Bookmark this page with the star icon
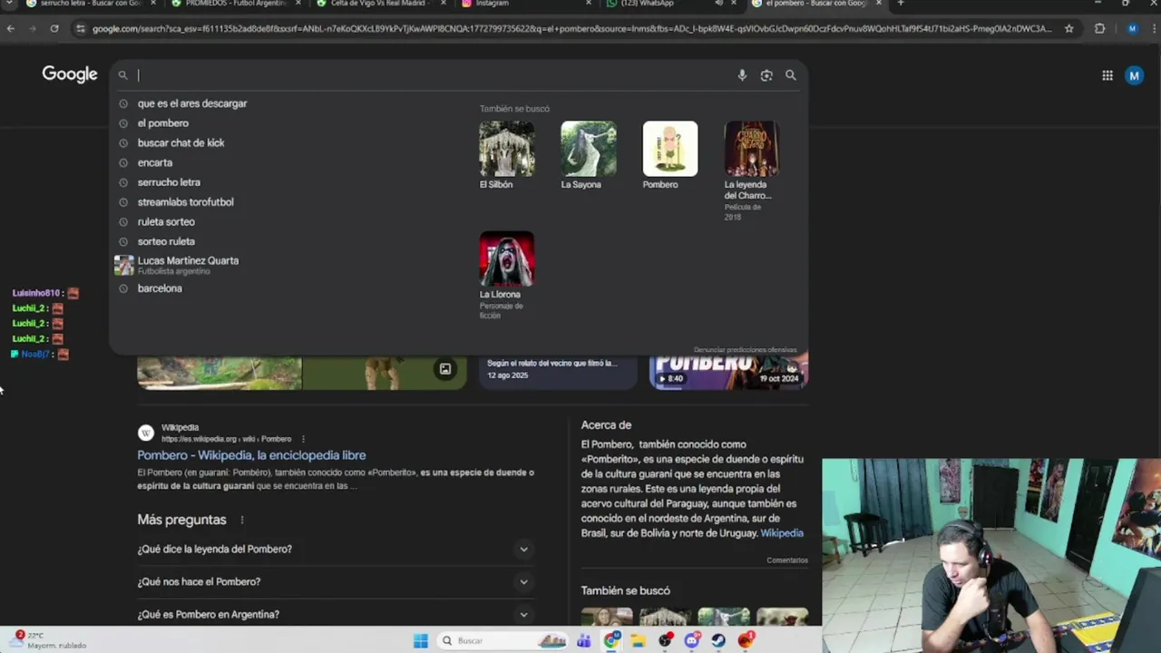 click(1069, 28)
